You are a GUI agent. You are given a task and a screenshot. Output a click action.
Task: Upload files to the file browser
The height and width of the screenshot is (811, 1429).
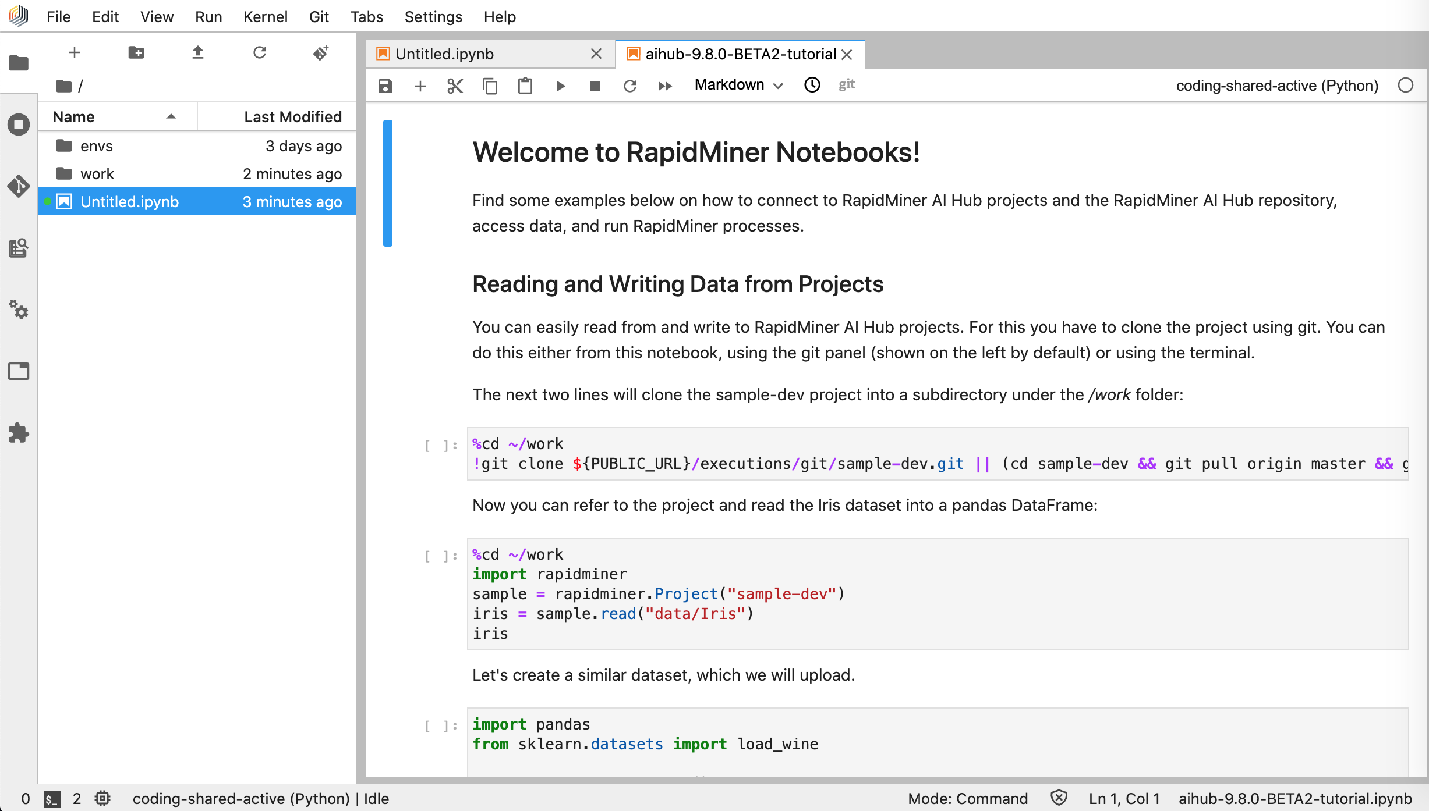coord(198,52)
